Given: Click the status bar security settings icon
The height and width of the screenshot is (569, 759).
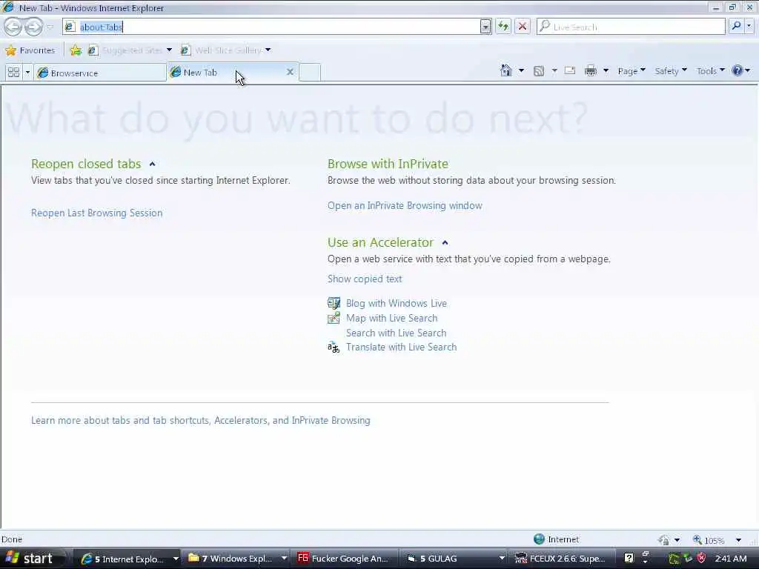Looking at the screenshot, I should coord(663,539).
